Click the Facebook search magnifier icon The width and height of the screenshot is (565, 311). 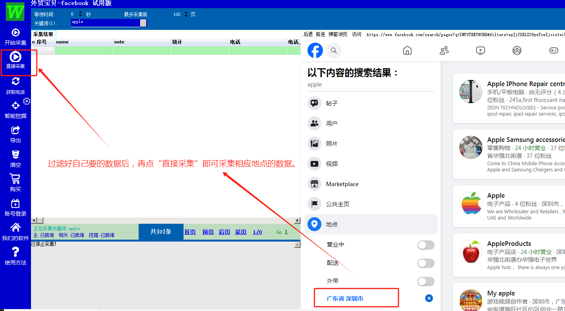(334, 50)
